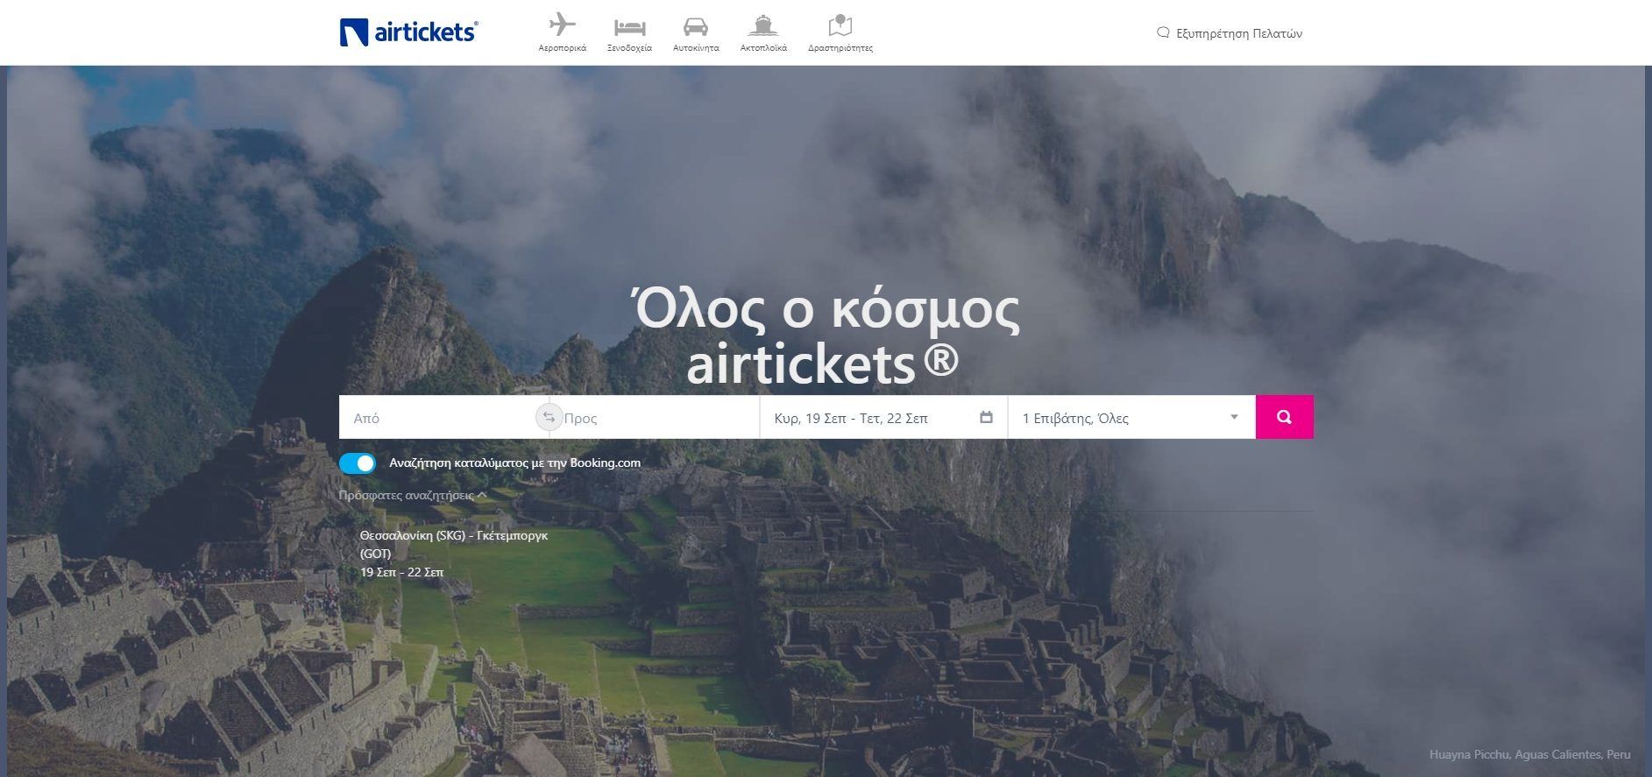Image resolution: width=1652 pixels, height=777 pixels.
Task: Click the airtickets logo
Action: pos(408,32)
